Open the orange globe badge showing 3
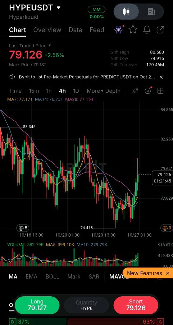This screenshot has height=325, width=173. coord(167,228)
